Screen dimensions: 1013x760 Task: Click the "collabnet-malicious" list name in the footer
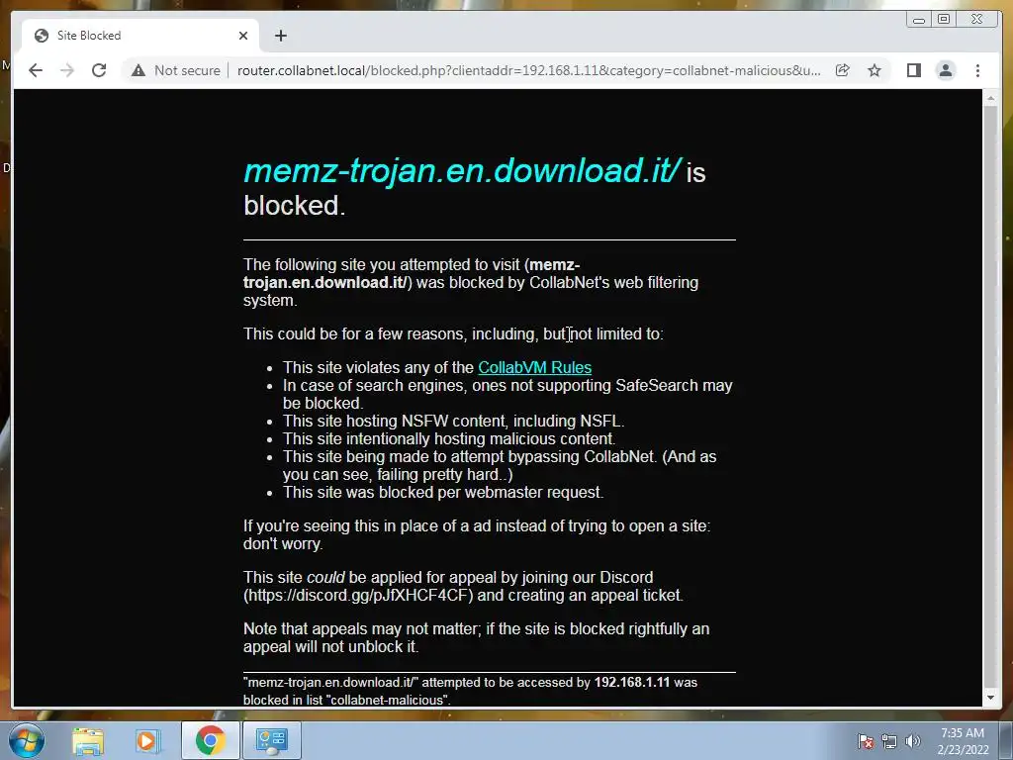point(389,700)
